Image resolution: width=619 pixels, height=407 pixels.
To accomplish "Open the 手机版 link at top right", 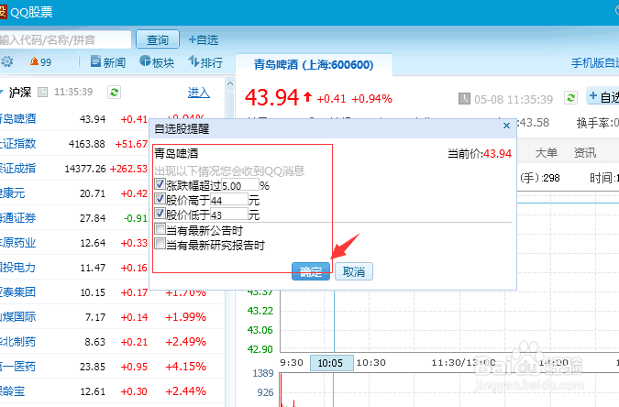I will click(595, 62).
